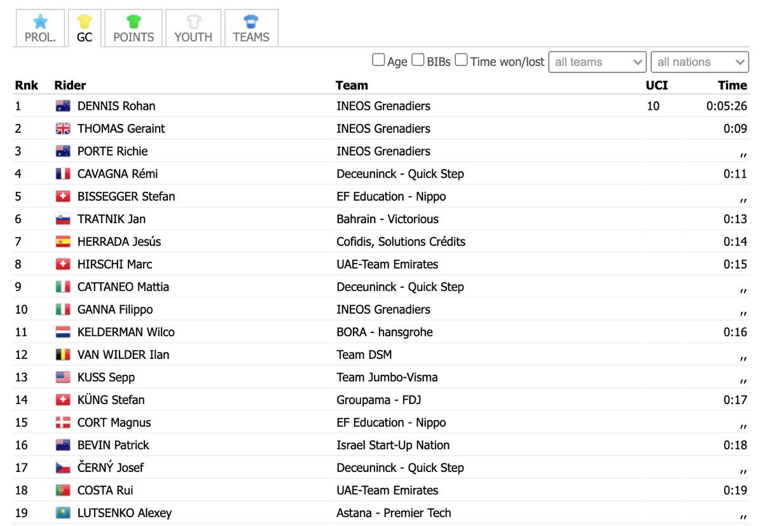Open the TEAMS classification tab
Image resolution: width=763 pixels, height=526 pixels.
[x=251, y=29]
